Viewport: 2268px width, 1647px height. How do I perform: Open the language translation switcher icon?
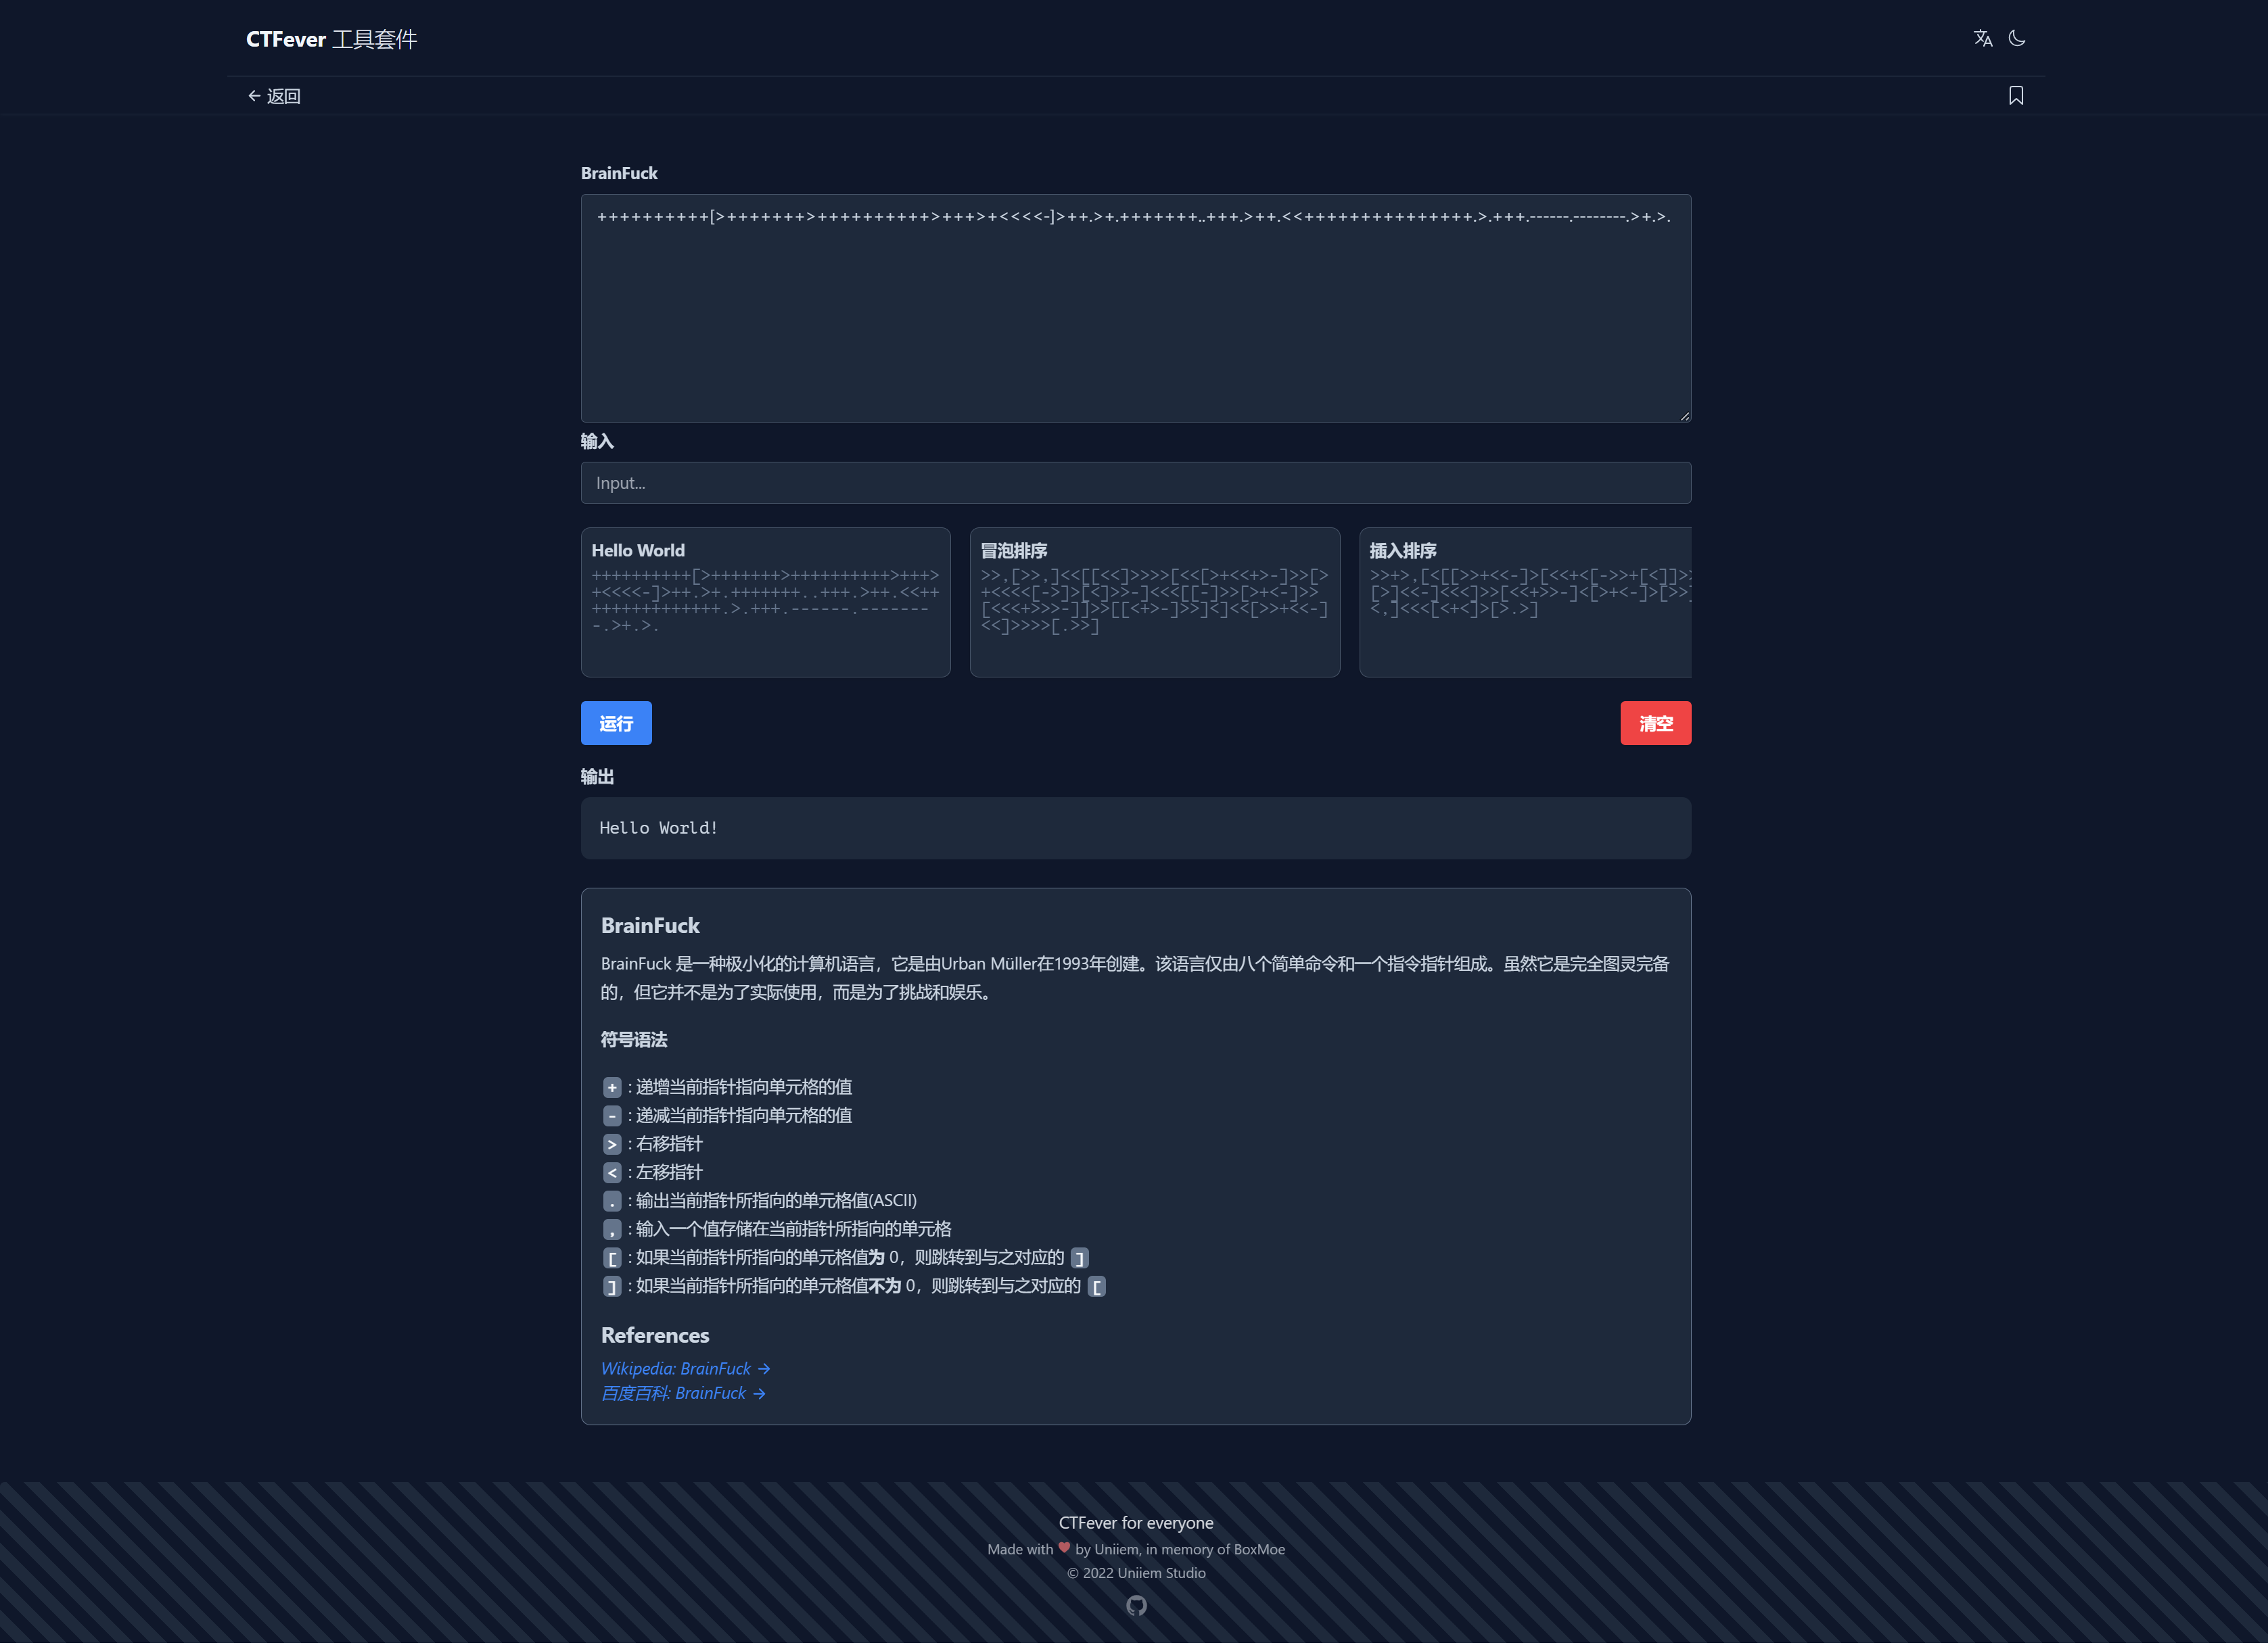pos(1982,39)
